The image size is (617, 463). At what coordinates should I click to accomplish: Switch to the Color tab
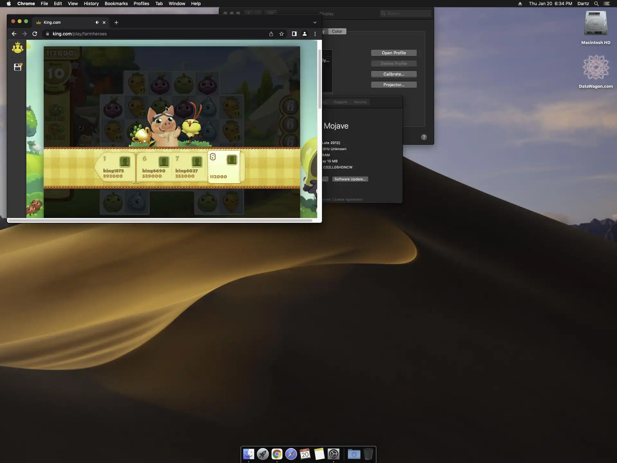337,31
